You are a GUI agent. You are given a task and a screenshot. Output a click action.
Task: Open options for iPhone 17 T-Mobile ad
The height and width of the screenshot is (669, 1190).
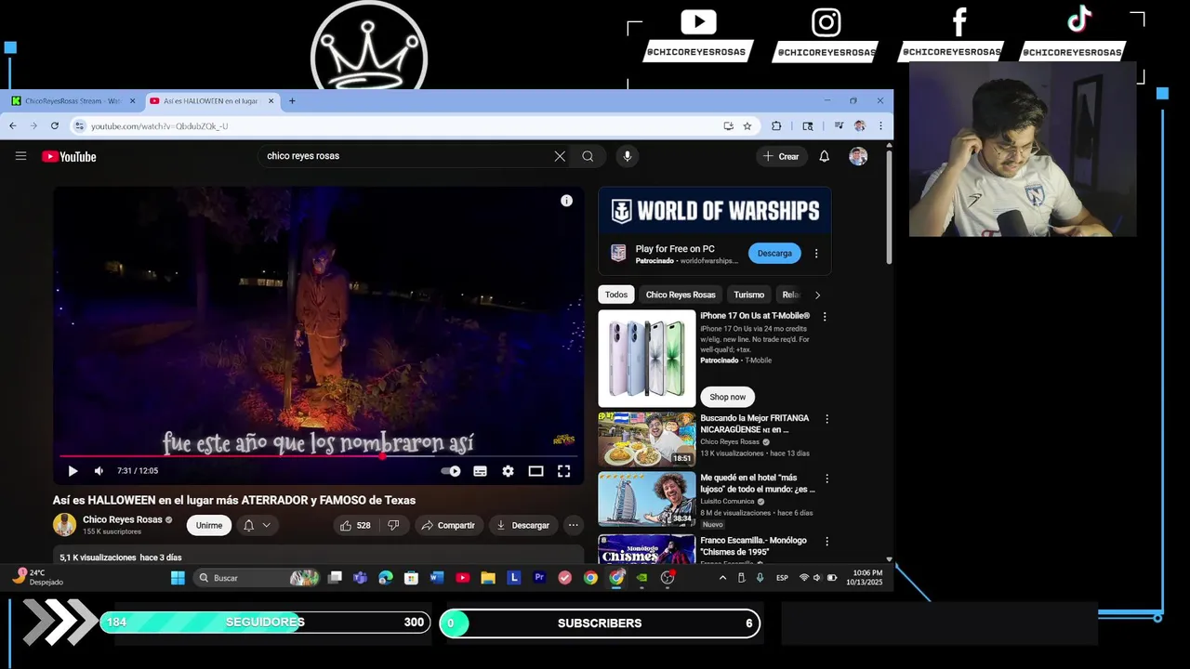pos(824,317)
